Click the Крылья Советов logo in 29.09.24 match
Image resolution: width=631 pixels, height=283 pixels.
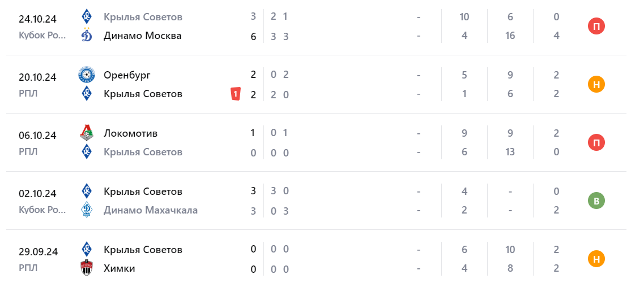pyautogui.click(x=87, y=249)
